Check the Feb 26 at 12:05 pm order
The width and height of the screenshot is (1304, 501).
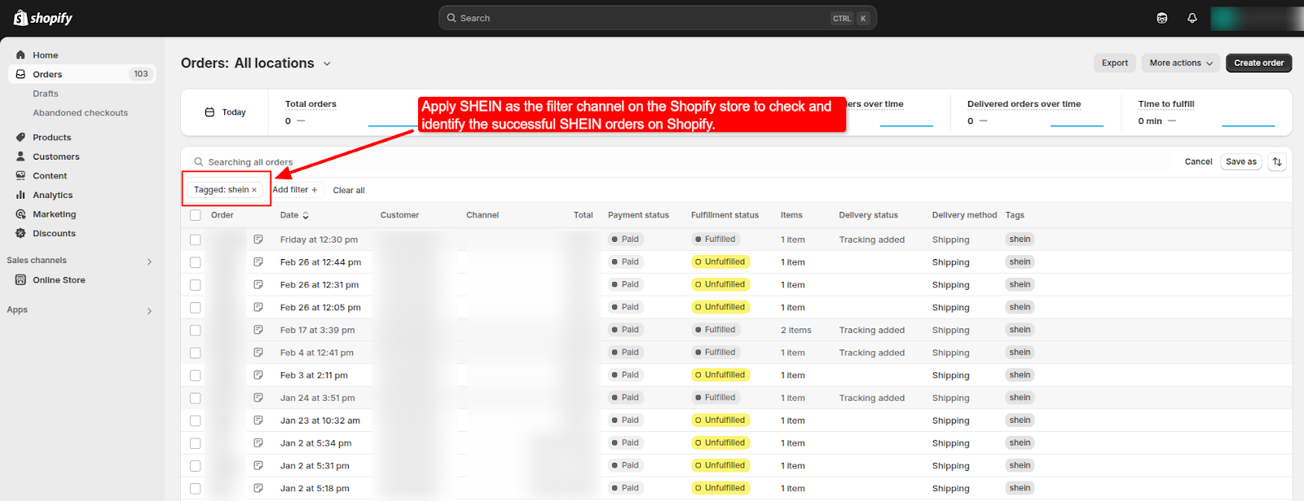point(196,307)
